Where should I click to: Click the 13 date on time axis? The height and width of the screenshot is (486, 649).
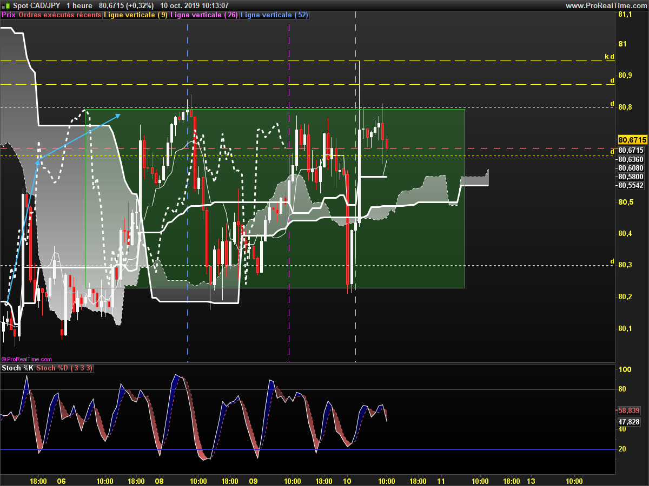(531, 481)
